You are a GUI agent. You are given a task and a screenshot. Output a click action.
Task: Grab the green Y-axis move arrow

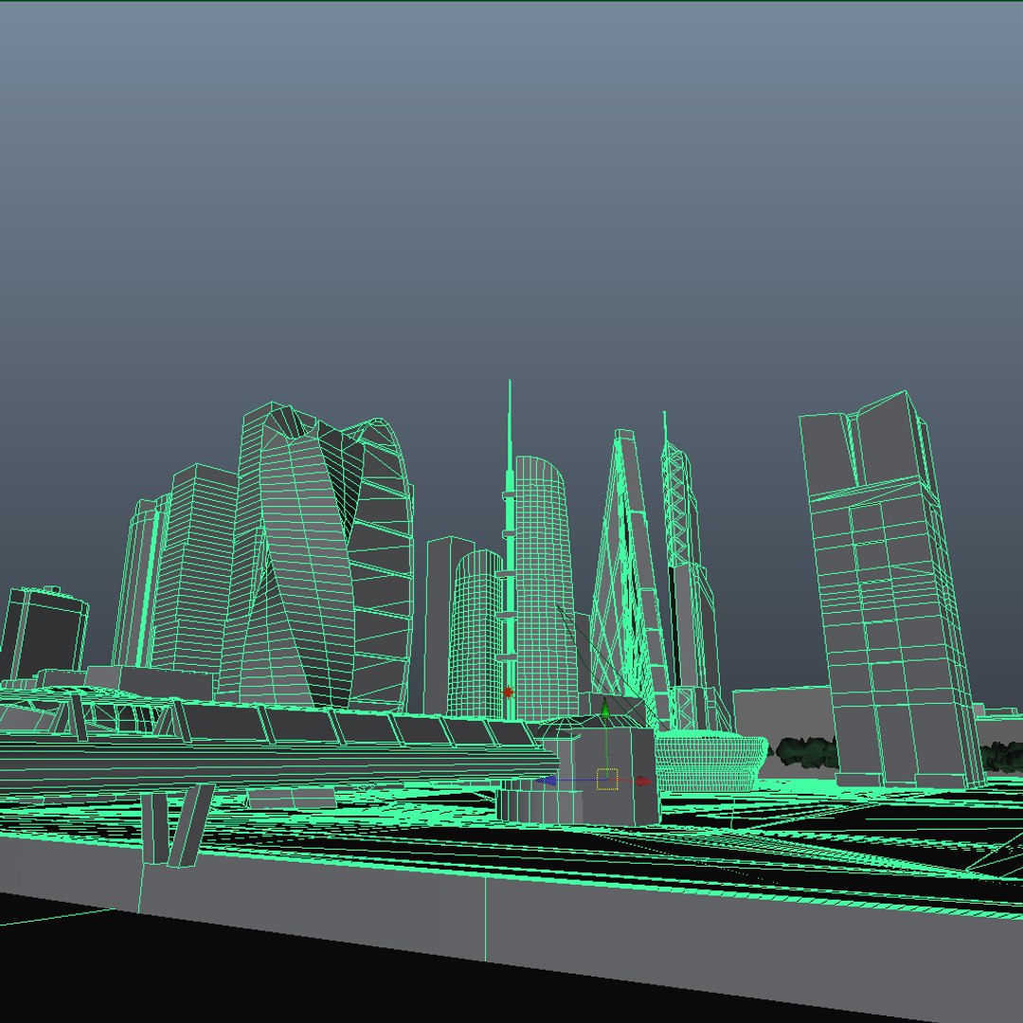[x=604, y=709]
